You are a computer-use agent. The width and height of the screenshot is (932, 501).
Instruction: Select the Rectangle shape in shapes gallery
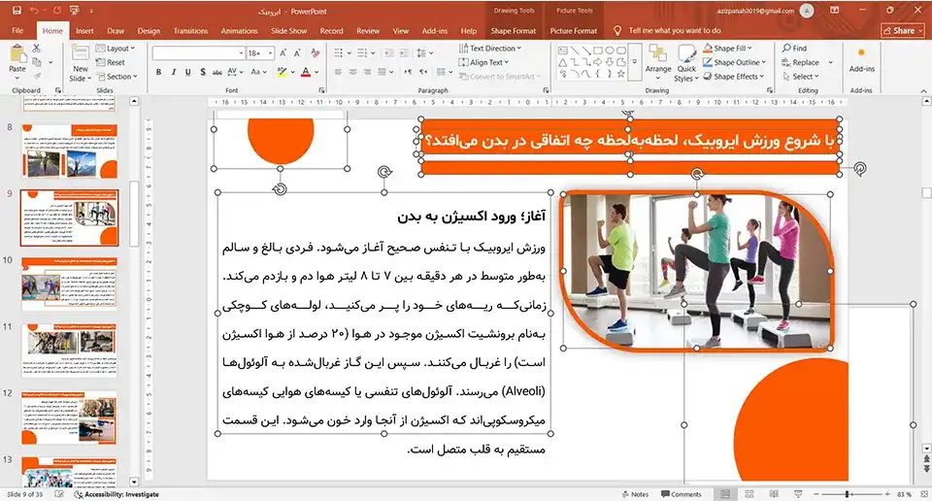598,50
